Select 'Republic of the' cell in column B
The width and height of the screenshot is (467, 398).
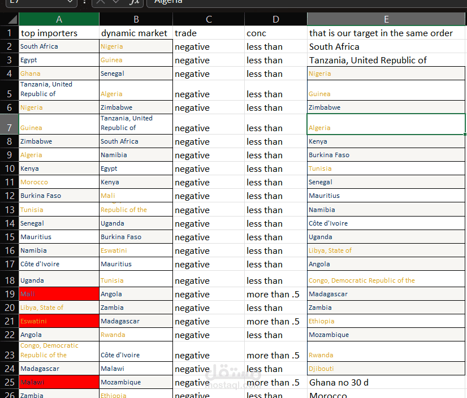(x=136, y=210)
